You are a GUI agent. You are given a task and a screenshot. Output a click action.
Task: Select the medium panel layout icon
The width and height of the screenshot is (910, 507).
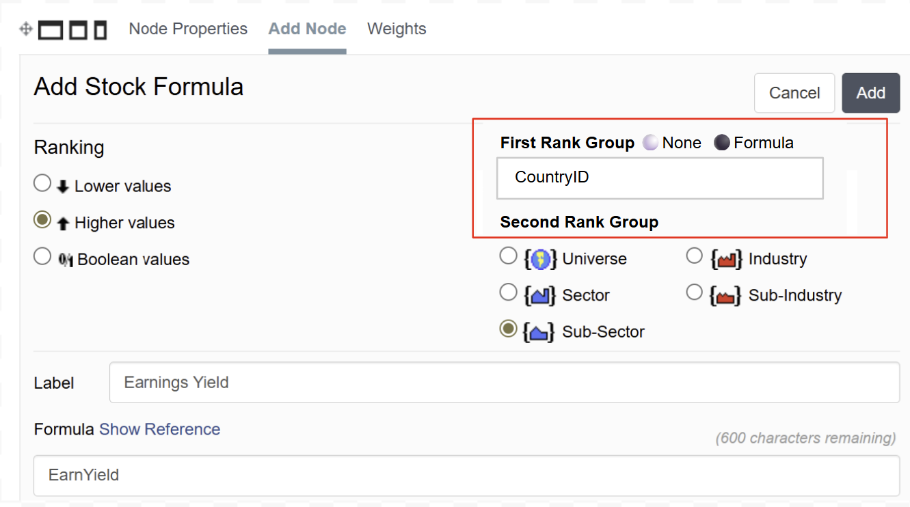[x=78, y=30]
